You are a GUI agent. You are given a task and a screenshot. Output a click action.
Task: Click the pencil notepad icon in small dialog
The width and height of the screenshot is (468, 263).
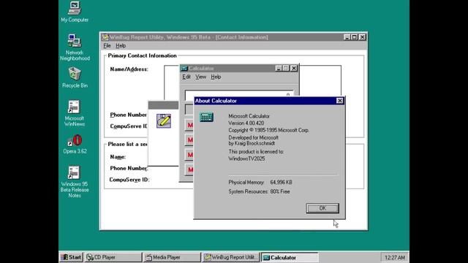164,121
